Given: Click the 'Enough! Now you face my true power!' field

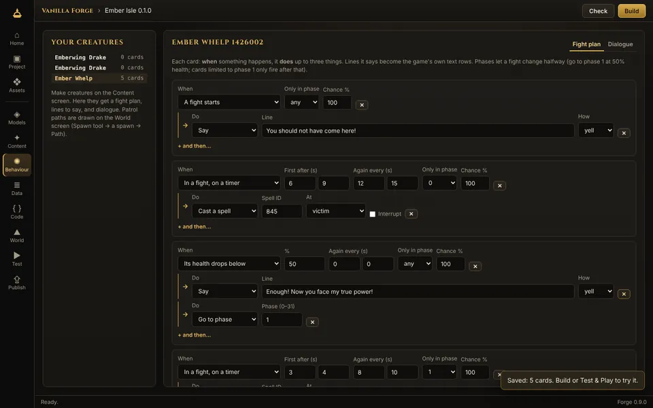Looking at the screenshot, I should [x=418, y=292].
